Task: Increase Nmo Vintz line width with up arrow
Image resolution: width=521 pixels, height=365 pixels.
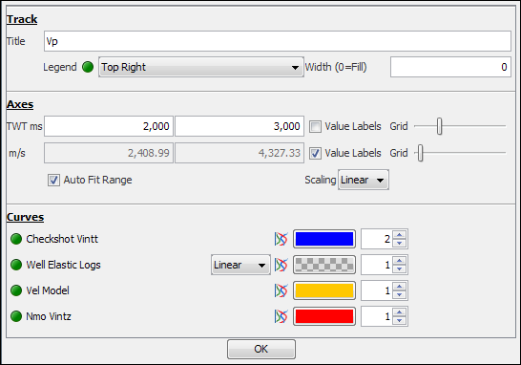Action: point(400,312)
